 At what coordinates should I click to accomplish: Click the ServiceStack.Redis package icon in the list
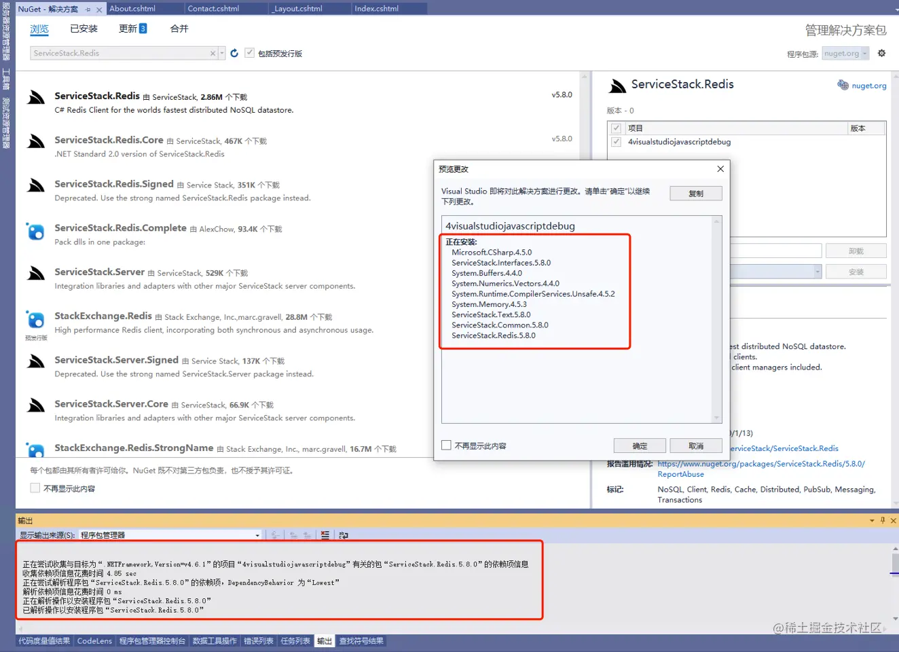tap(35, 97)
